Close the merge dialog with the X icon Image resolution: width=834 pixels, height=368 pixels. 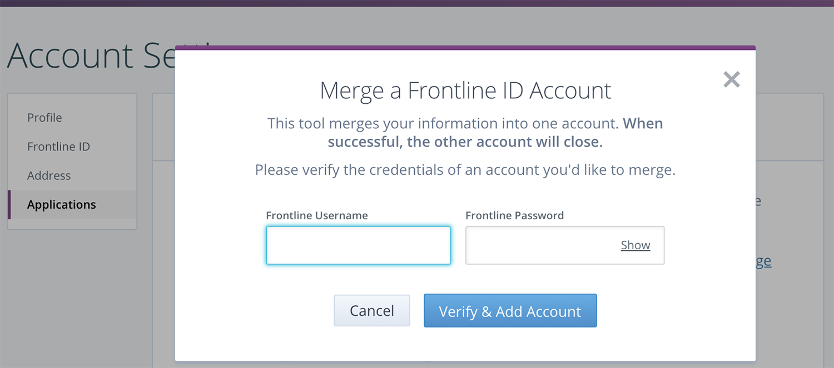pyautogui.click(x=732, y=80)
